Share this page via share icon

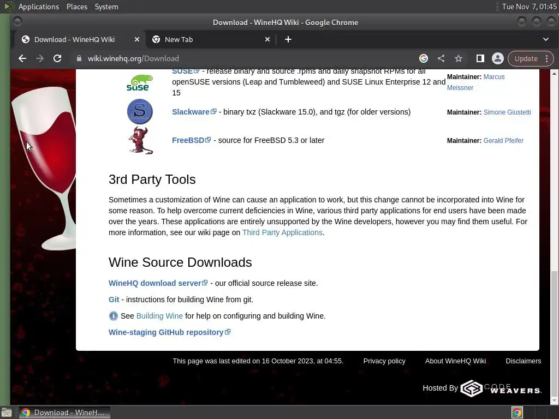(441, 58)
